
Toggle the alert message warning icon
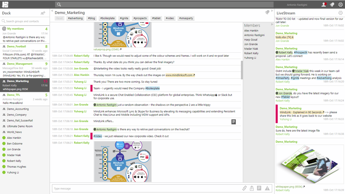tap(267, 188)
